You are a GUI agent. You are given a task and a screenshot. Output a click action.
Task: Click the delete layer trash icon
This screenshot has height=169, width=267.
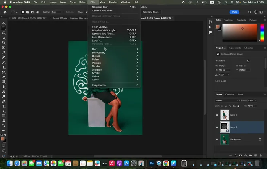pos(261,155)
